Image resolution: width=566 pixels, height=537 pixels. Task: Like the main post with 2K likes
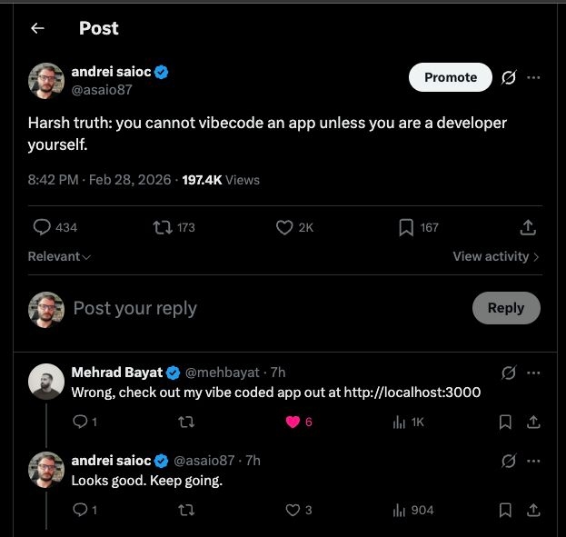[284, 227]
